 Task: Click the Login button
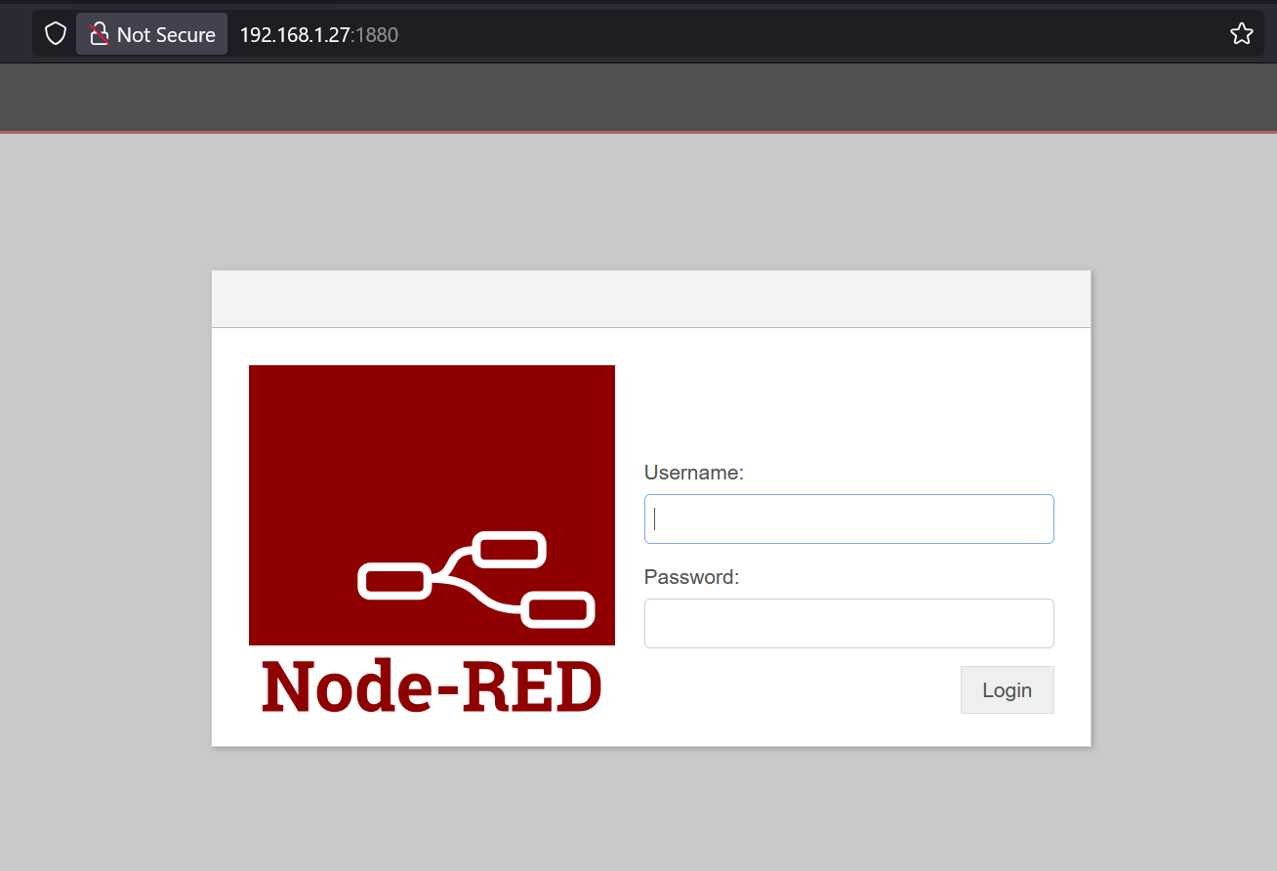[1007, 690]
